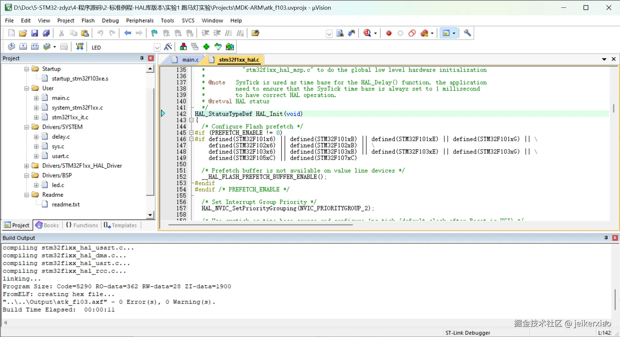The width and height of the screenshot is (620, 337).
Task: Click the Build target icon
Action: pyautogui.click(x=23, y=47)
